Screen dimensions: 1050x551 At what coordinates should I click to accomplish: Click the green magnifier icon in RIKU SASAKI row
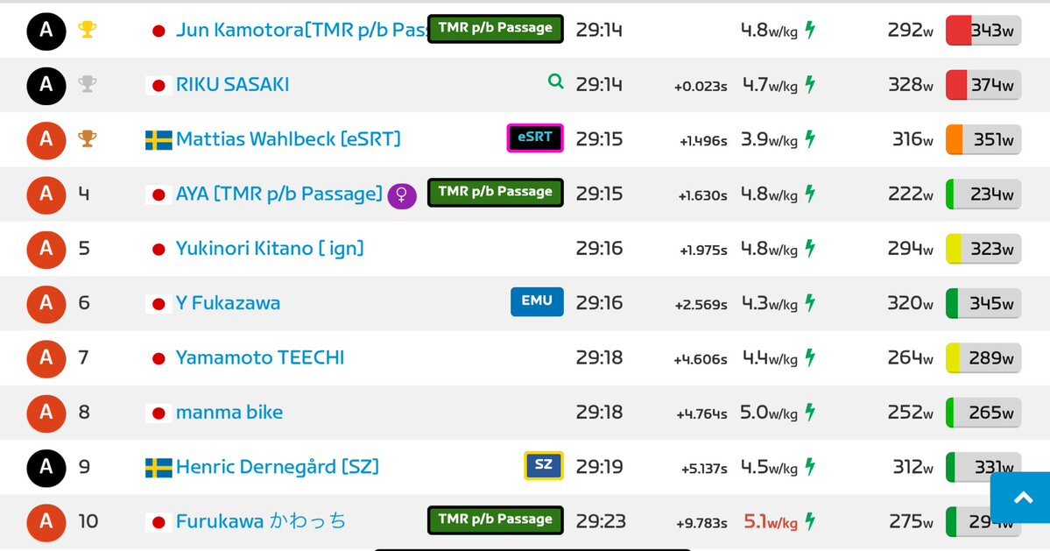(x=556, y=81)
